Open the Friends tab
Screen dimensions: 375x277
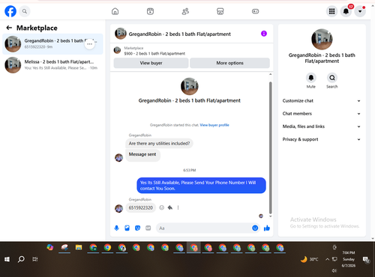185,11
